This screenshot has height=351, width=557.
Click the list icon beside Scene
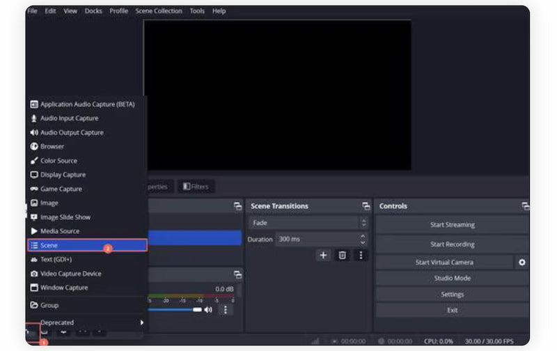click(34, 245)
